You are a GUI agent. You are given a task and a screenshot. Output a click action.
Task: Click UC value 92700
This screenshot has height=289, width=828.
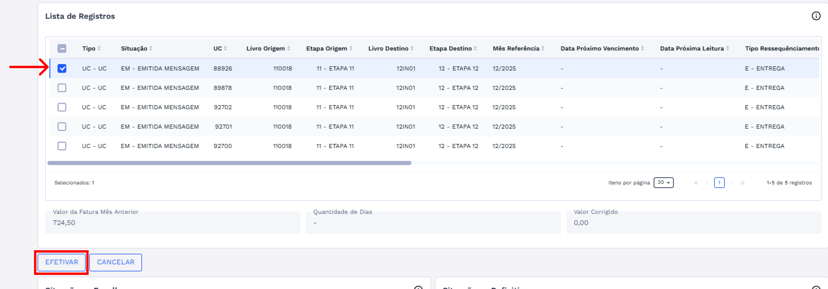click(223, 146)
